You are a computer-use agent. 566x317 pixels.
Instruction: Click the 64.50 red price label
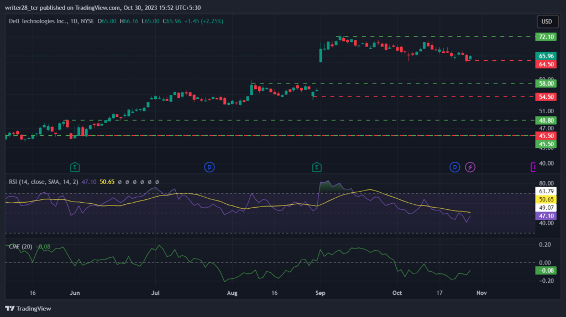pyautogui.click(x=546, y=64)
